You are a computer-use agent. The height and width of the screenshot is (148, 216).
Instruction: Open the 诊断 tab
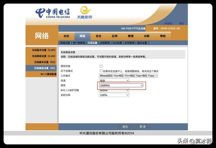click(x=147, y=36)
